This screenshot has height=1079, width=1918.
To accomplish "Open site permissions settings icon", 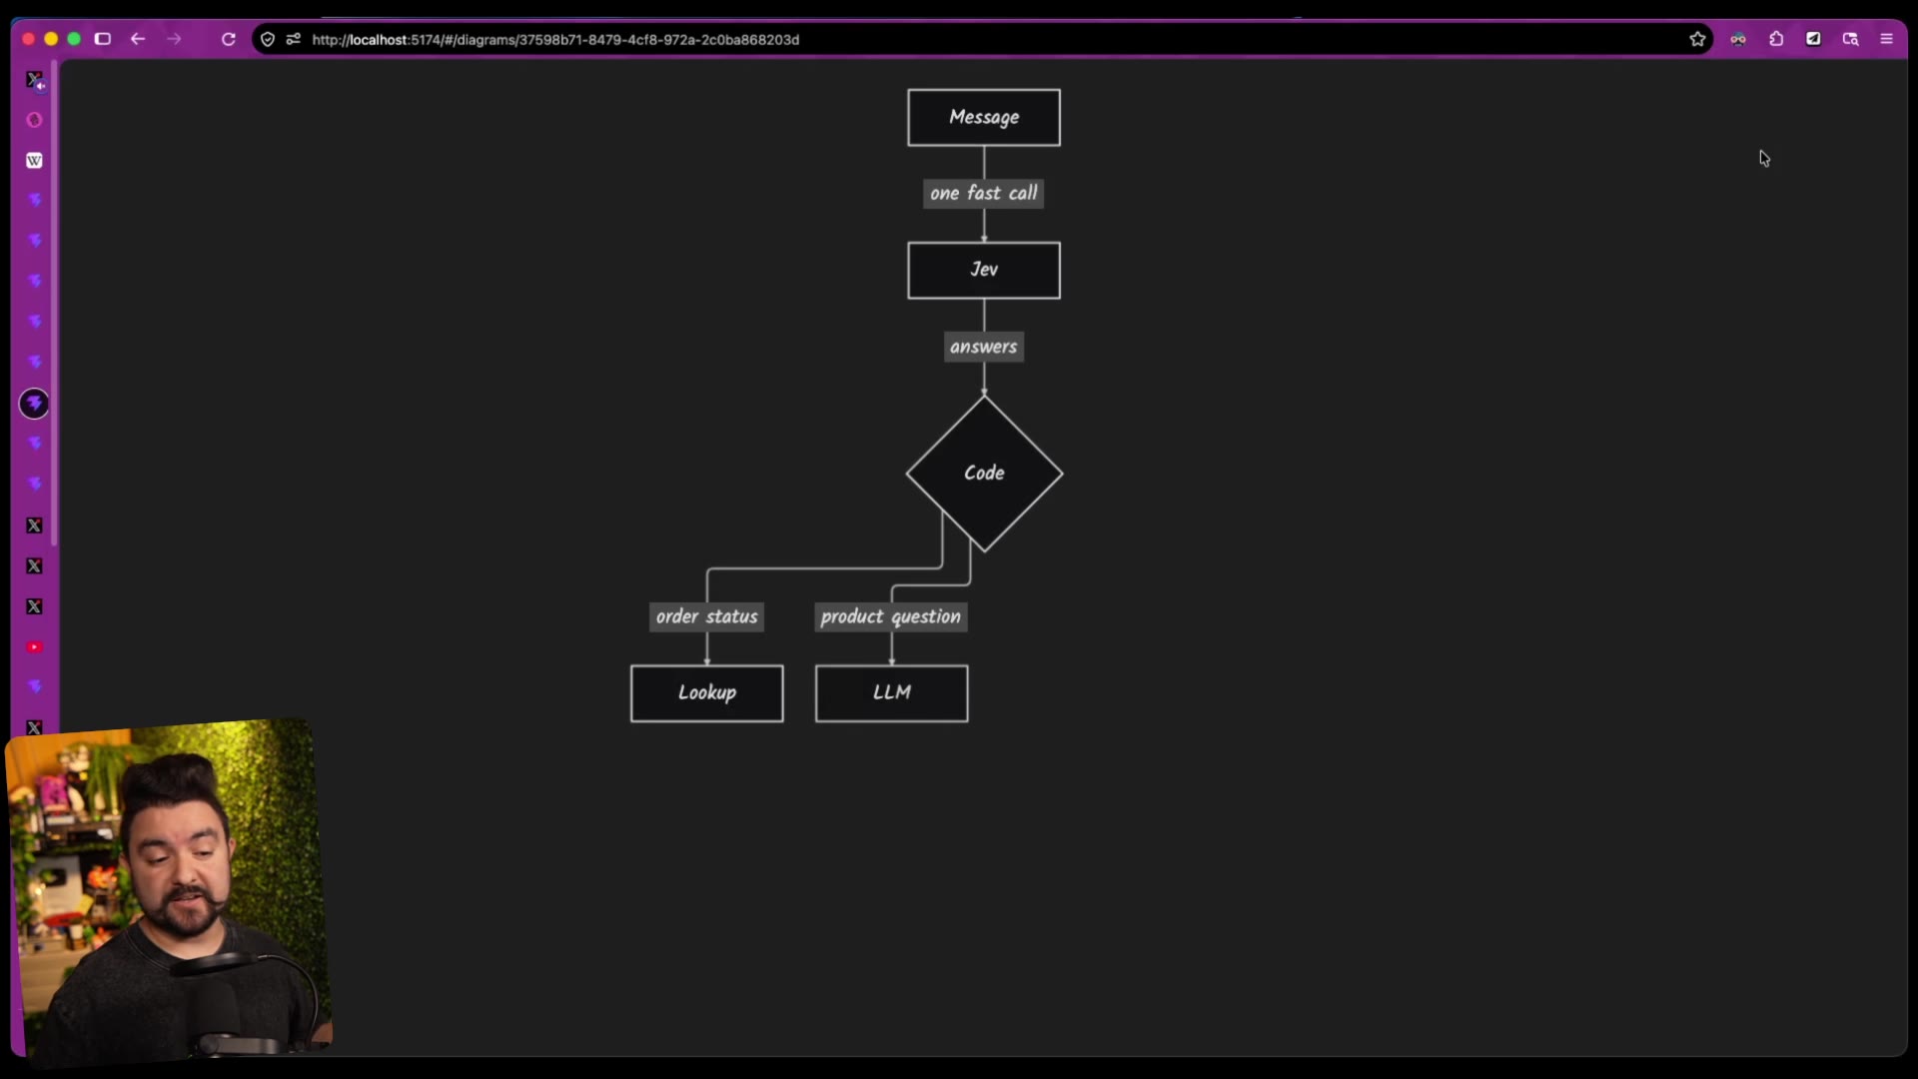I will 293,39.
